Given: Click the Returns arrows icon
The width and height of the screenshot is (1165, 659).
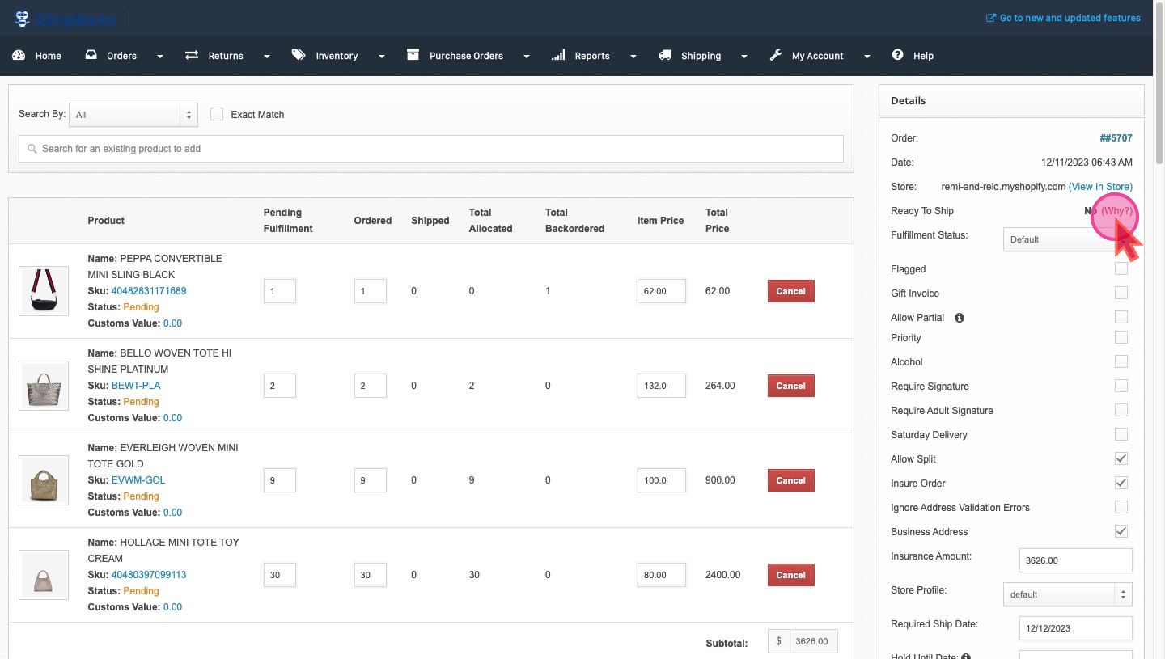Looking at the screenshot, I should [x=192, y=55].
